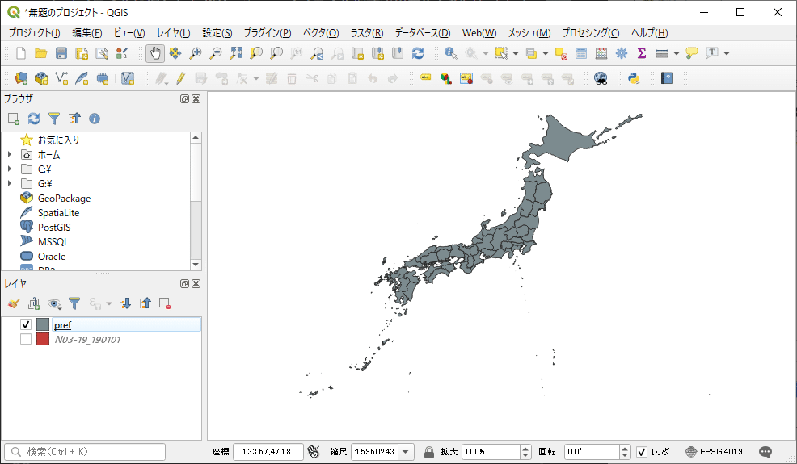This screenshot has width=797, height=464.
Task: Expand the C:¥ drive node
Action: [x=9, y=169]
